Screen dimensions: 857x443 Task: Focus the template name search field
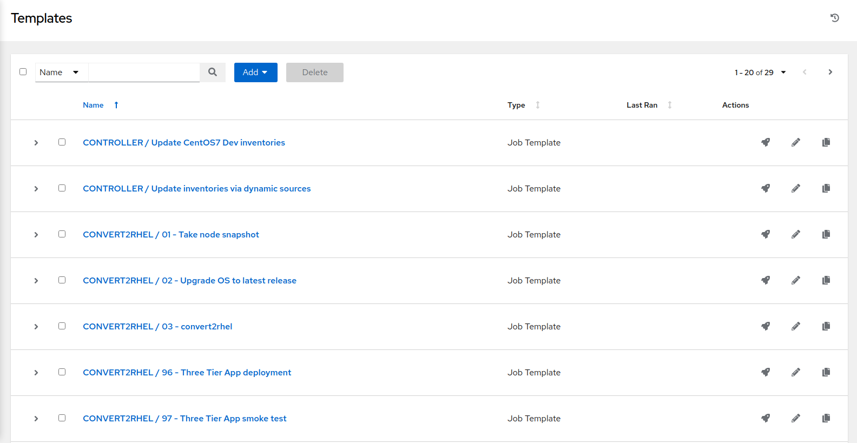(x=144, y=72)
